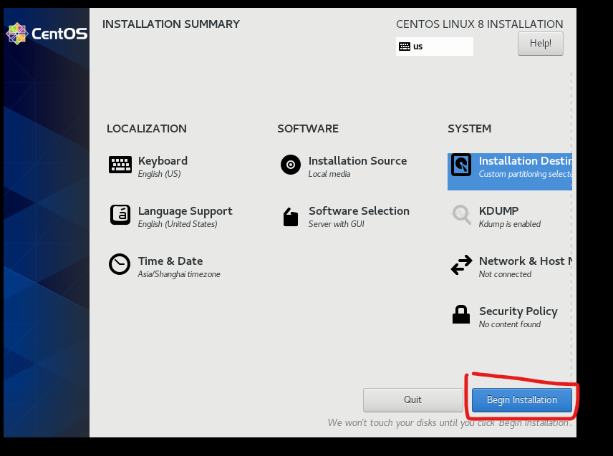Open Security Policy title
The image size is (613, 456).
click(518, 311)
